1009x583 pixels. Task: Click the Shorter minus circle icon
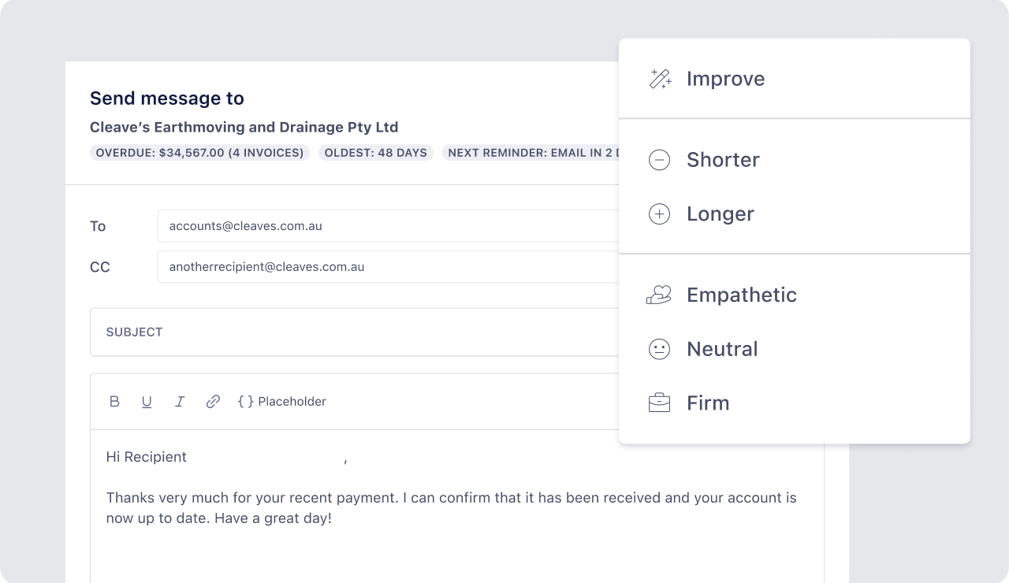point(659,160)
